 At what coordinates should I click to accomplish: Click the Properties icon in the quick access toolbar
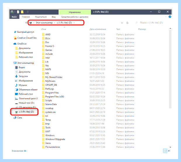click(18, 12)
